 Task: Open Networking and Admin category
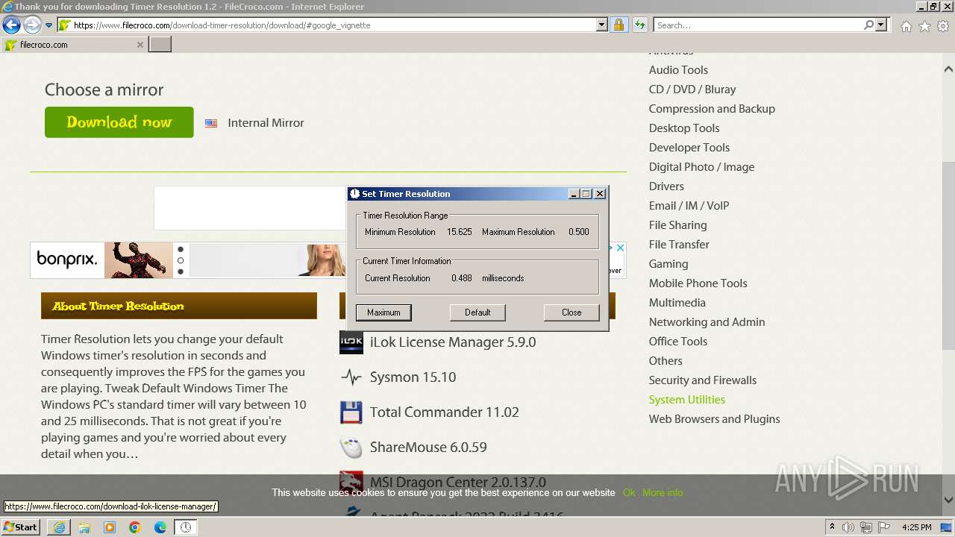707,322
